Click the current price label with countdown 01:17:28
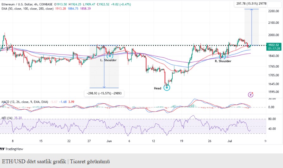Viewport: 283px width, 168px height. [x=274, y=47]
